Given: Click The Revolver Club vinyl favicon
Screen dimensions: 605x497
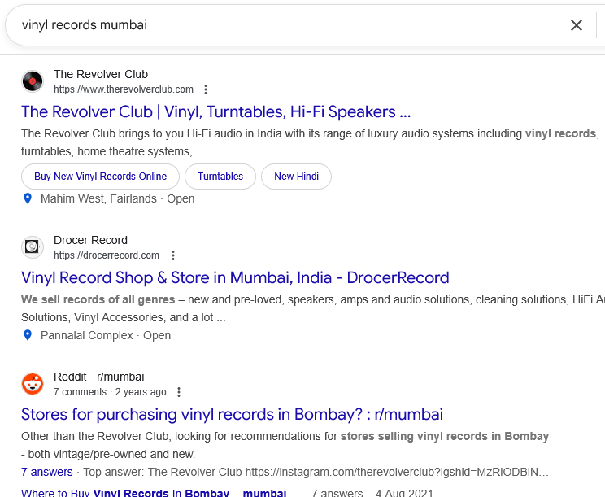Looking at the screenshot, I should click(33, 81).
